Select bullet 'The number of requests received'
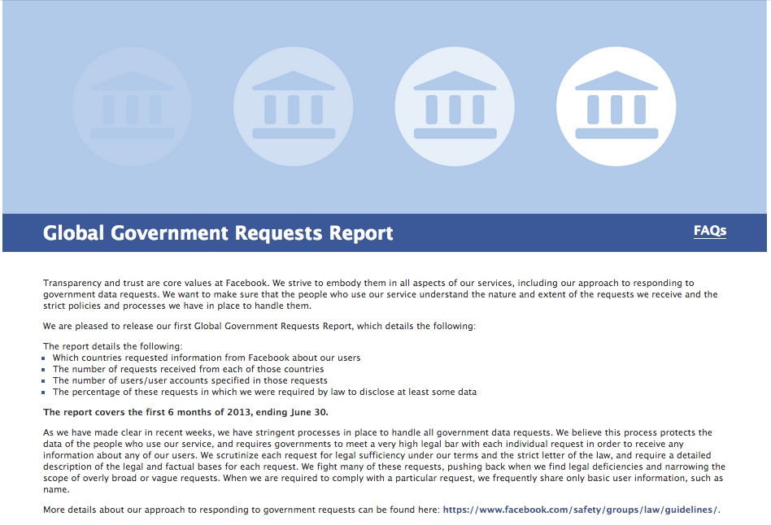771x525 pixels. (x=189, y=369)
